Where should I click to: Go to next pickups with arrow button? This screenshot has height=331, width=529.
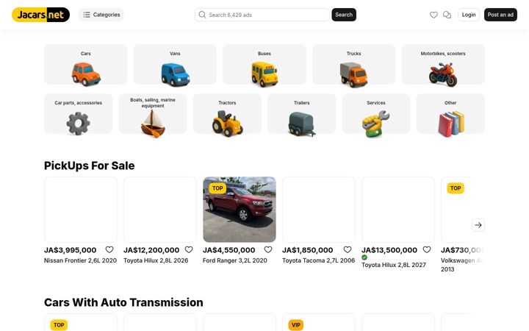coord(478,225)
